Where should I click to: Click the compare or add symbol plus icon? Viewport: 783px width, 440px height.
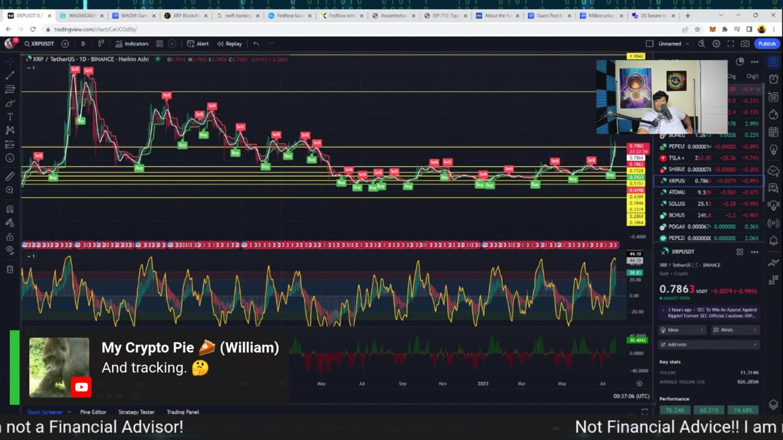(65, 43)
